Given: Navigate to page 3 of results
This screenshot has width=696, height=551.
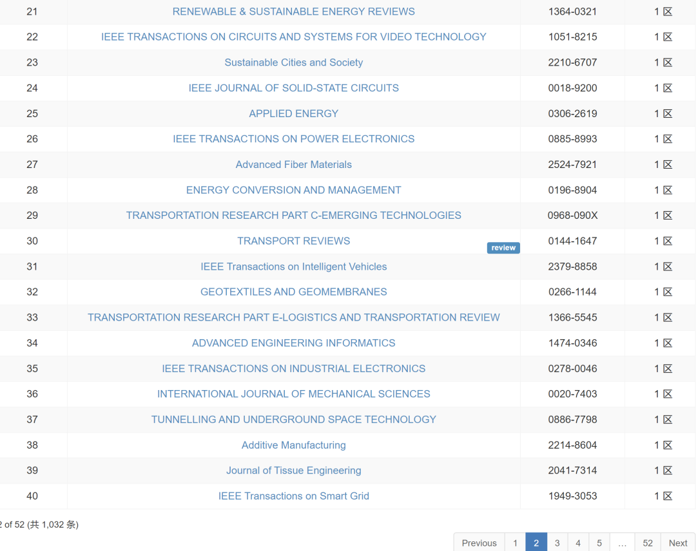Looking at the screenshot, I should point(557,543).
